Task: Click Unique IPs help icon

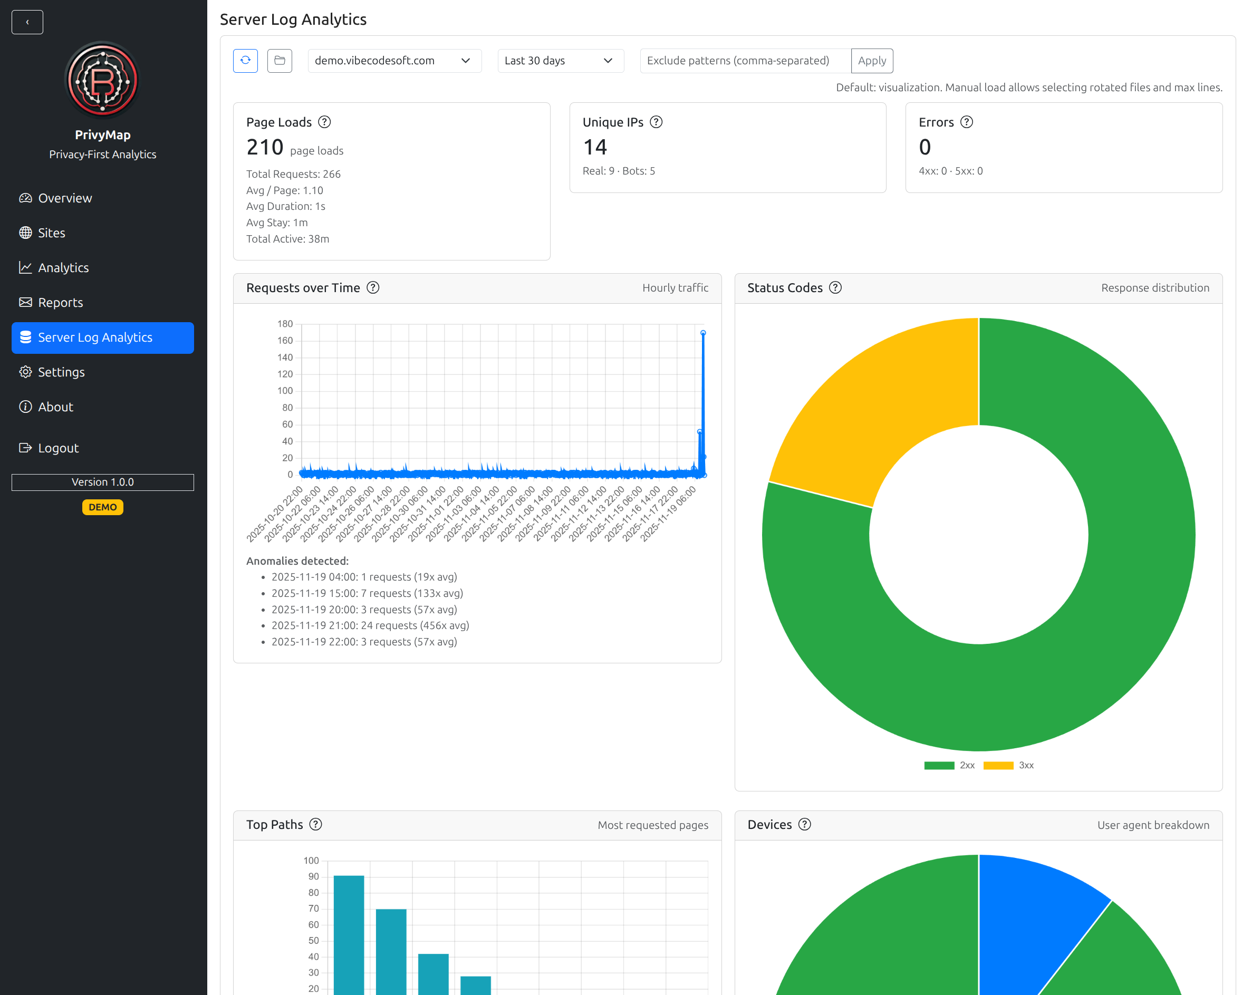Action: coord(656,122)
